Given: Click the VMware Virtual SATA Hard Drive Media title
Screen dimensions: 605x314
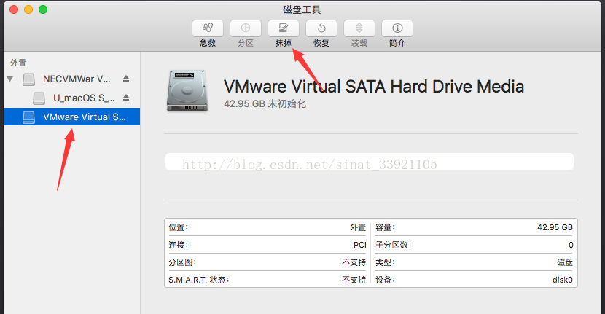Looking at the screenshot, I should click(x=374, y=87).
